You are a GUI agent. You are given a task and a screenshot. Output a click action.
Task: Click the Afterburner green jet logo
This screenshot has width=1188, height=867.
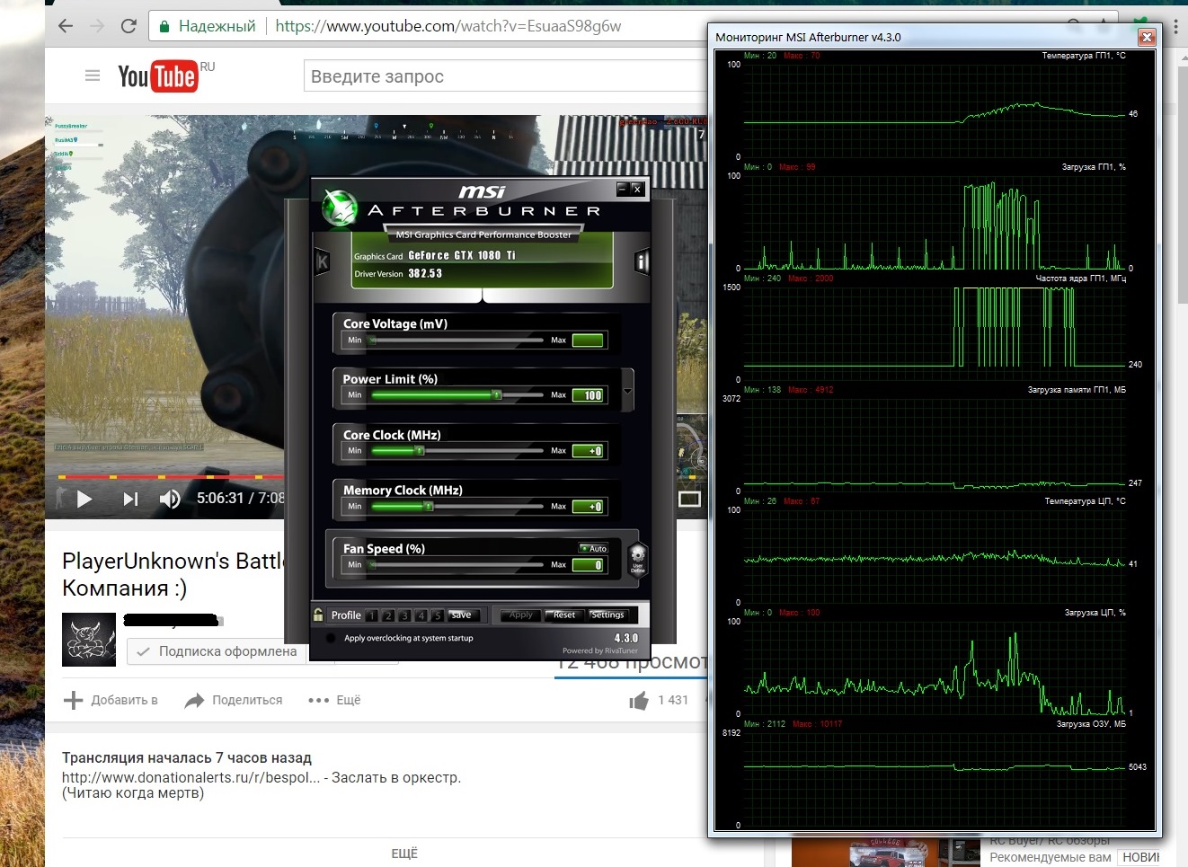(340, 208)
